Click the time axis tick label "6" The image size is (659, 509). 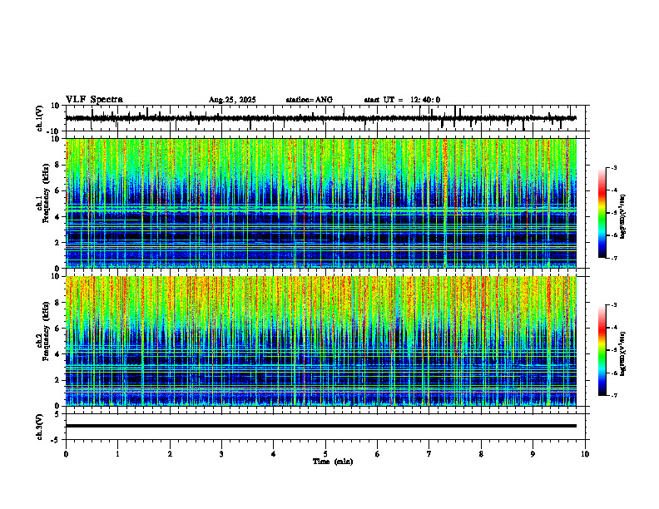[x=378, y=454]
